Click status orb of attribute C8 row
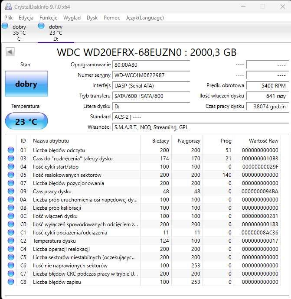 (x=11, y=282)
